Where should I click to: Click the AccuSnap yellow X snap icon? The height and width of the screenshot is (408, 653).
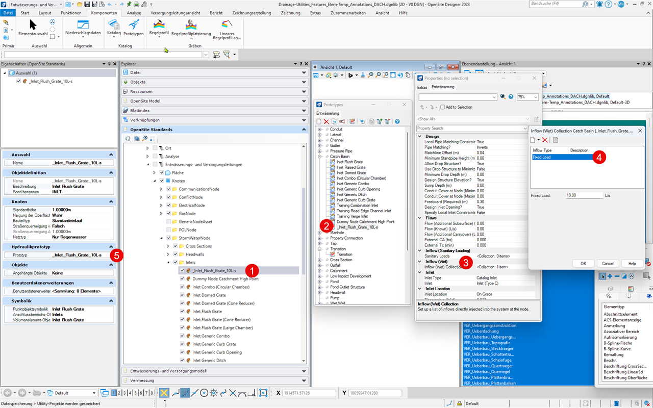[x=164, y=393]
